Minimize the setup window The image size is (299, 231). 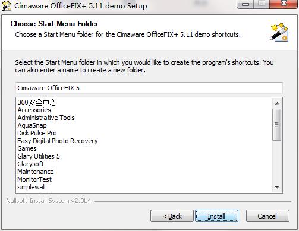pos(246,4)
